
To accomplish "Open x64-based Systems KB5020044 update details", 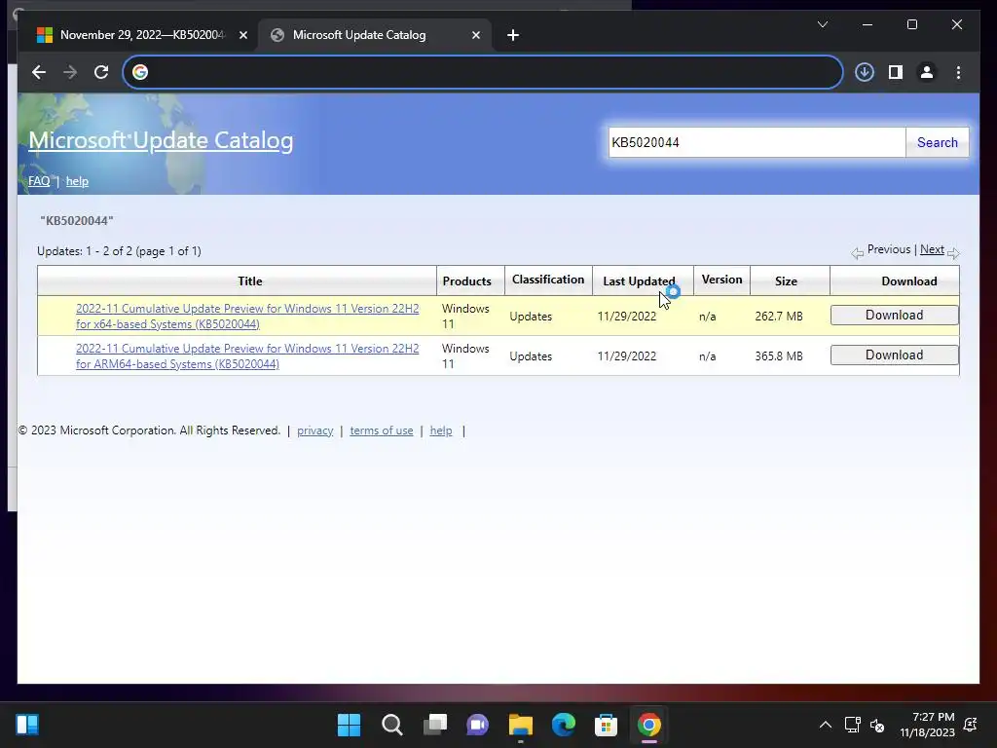I will (247, 317).
